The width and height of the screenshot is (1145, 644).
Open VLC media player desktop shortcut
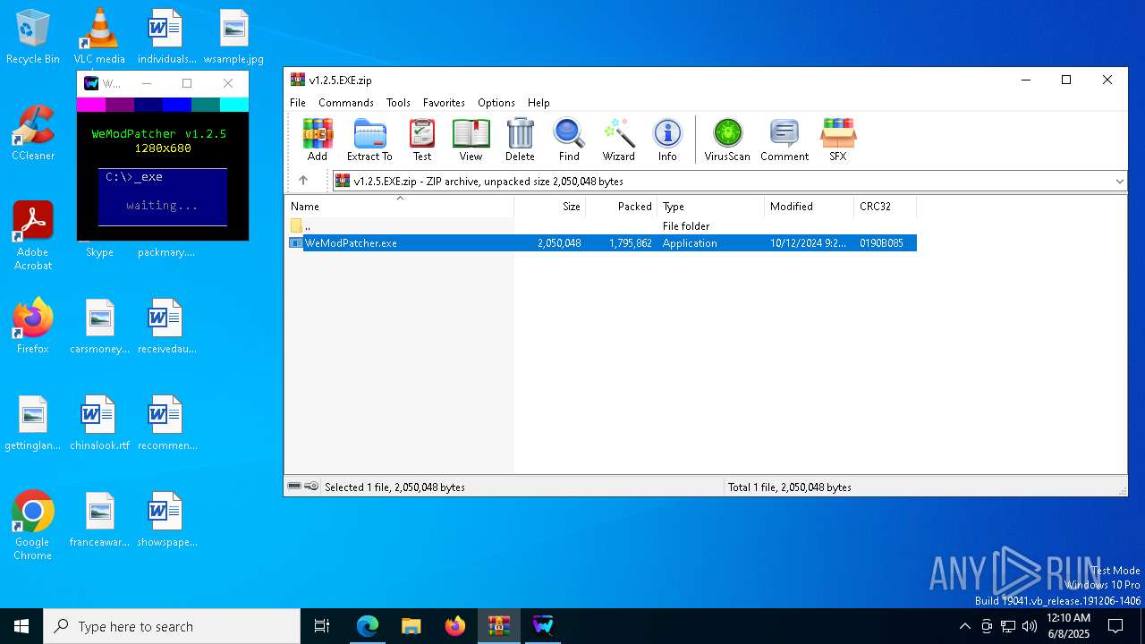tap(99, 38)
